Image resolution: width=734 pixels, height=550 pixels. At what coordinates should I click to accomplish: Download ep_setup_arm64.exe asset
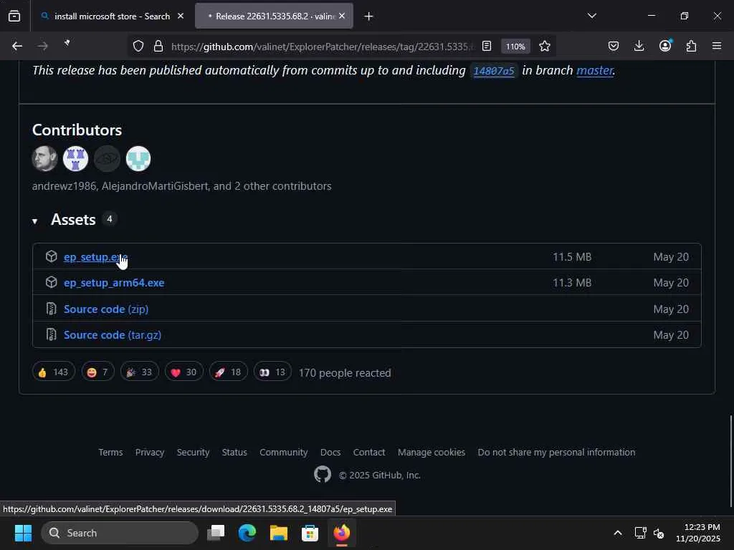pos(114,282)
